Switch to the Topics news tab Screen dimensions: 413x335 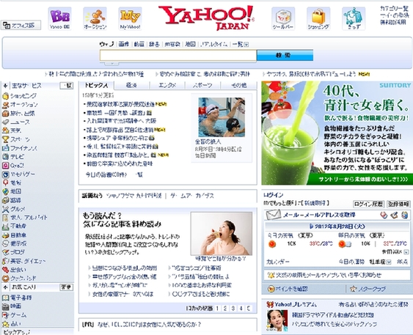point(97,85)
